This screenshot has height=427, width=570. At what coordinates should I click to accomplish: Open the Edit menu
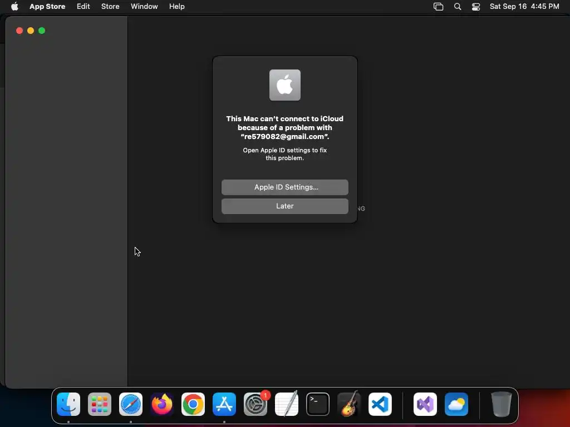click(83, 7)
